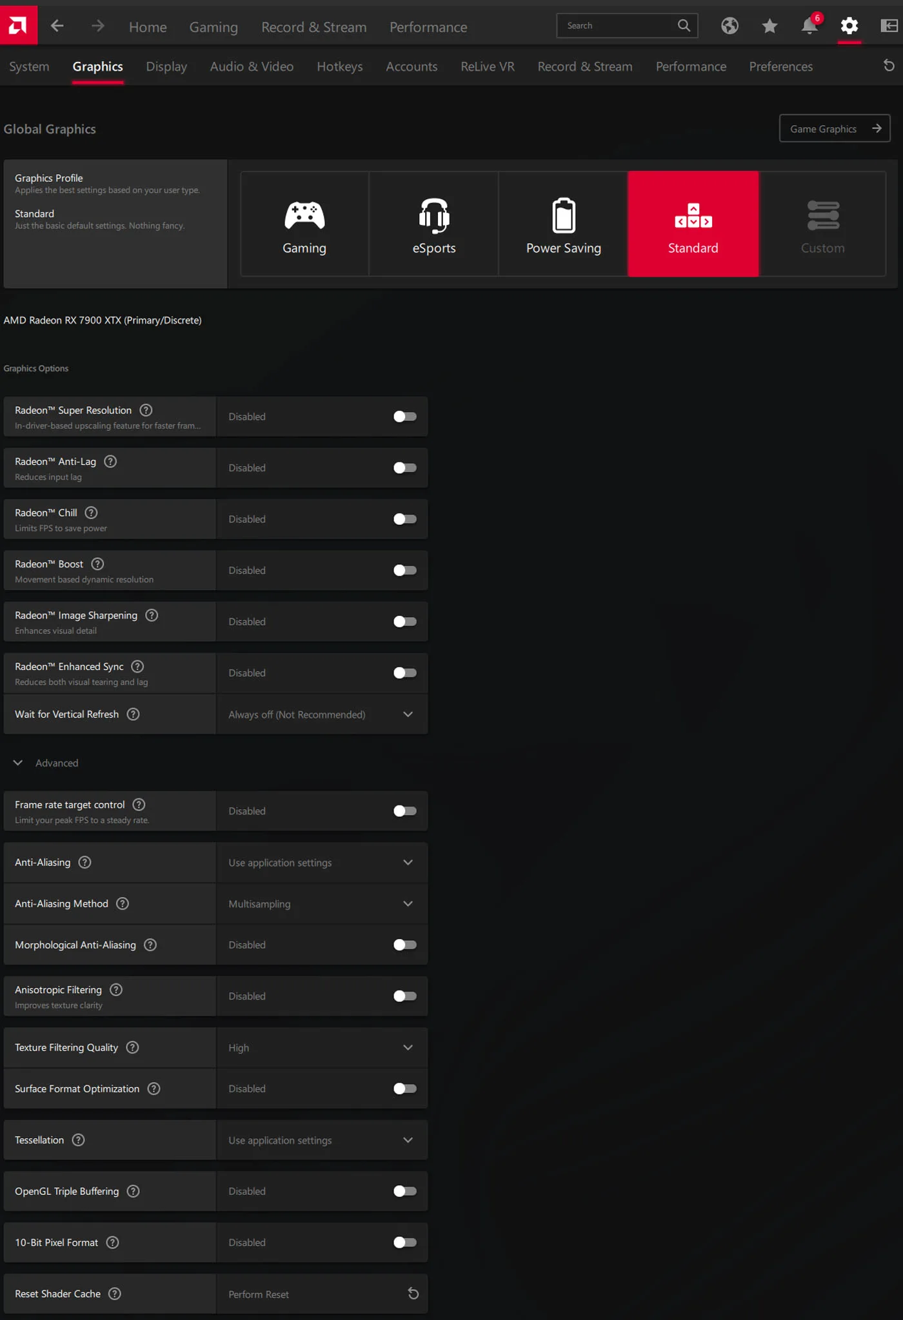This screenshot has height=1320, width=903.
Task: Click Perform Reset for shader cache
Action: 322,1294
